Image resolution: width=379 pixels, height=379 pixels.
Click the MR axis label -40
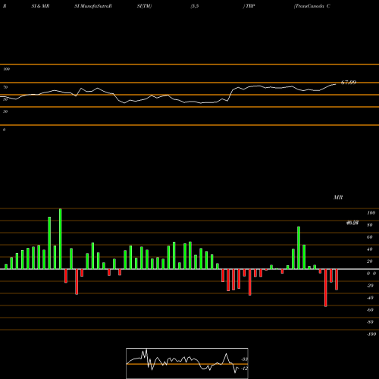(370, 298)
